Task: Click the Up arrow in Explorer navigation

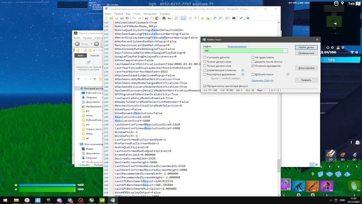Action: pyautogui.click(x=94, y=79)
